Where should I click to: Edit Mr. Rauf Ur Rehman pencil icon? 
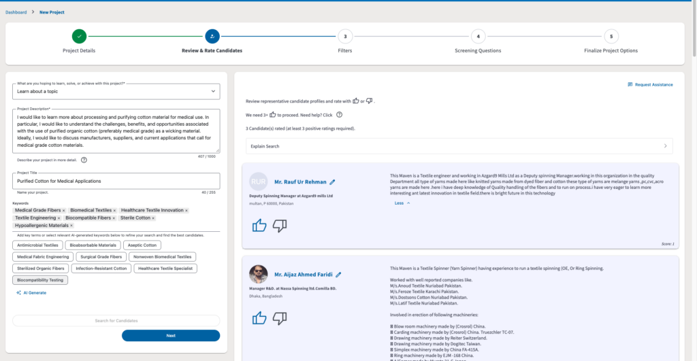(x=332, y=182)
